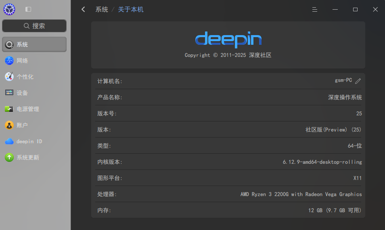Click processor value AMD Ryzen 3 2200G

coord(301,194)
